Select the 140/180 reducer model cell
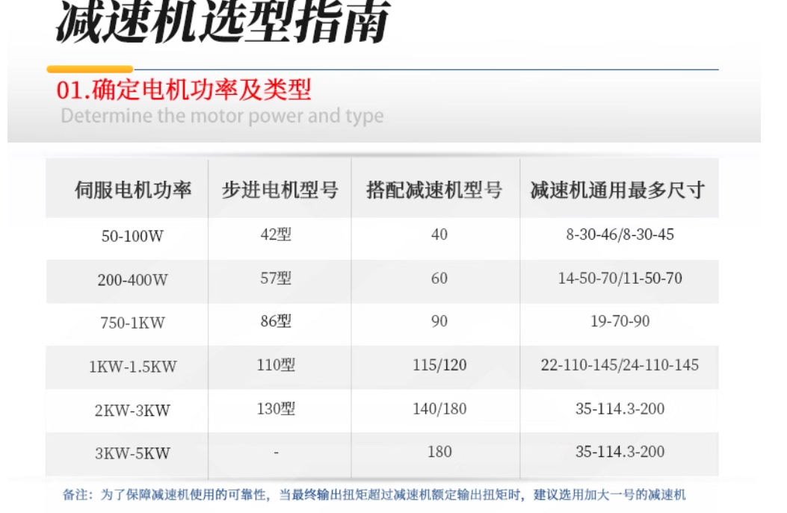The width and height of the screenshot is (787, 513). [x=439, y=409]
